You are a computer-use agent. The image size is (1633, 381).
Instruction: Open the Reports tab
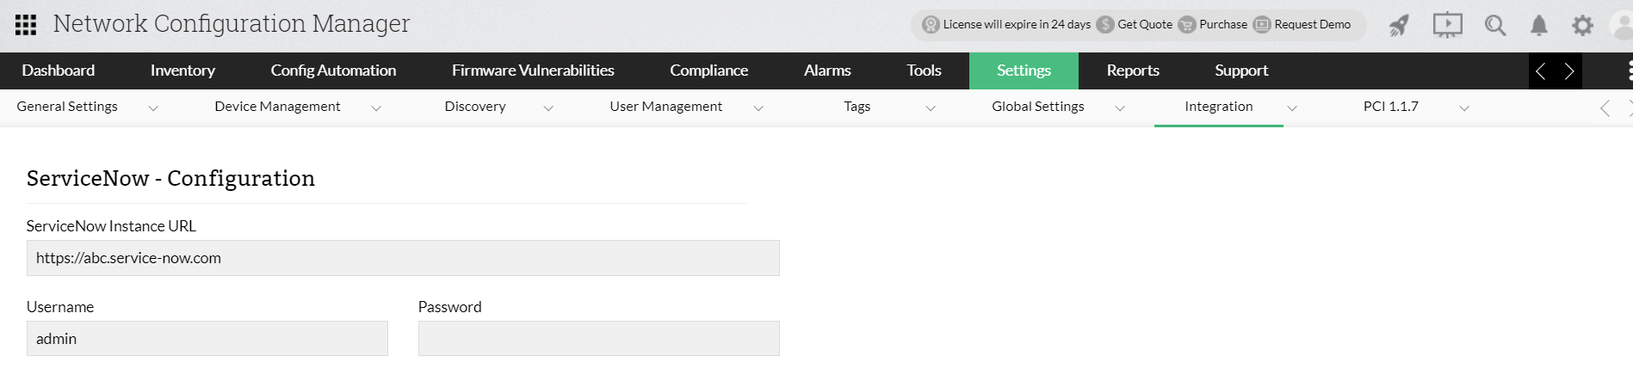click(1133, 71)
